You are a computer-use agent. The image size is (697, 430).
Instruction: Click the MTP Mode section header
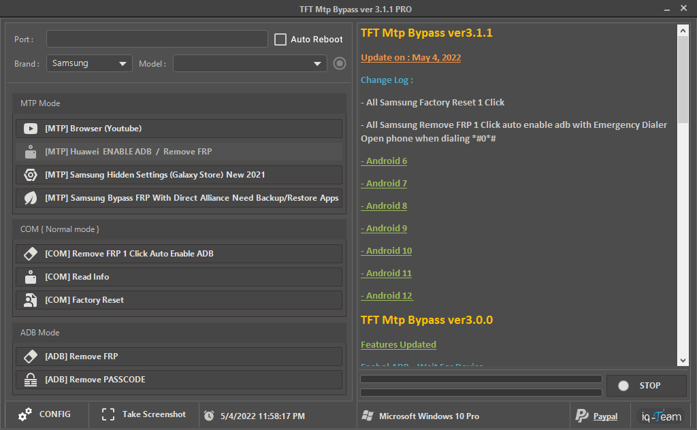[x=179, y=103]
